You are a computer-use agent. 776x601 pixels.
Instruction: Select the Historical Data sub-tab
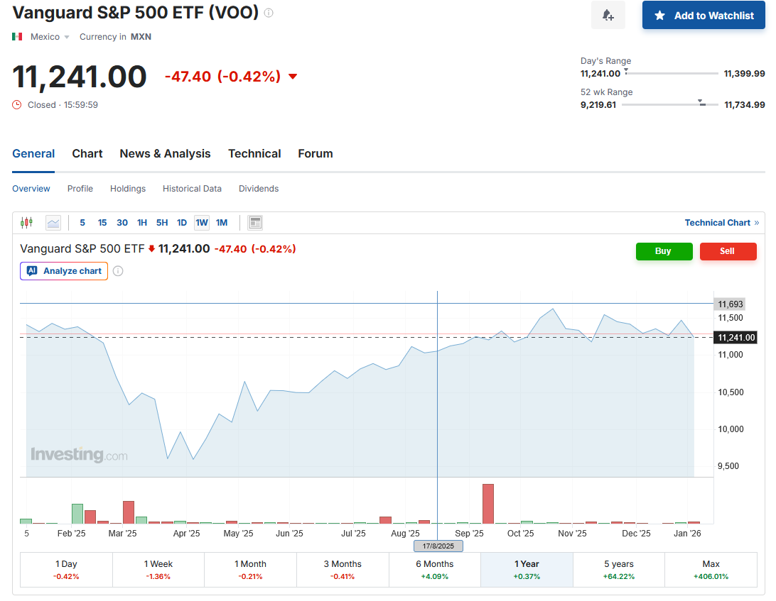click(x=192, y=188)
